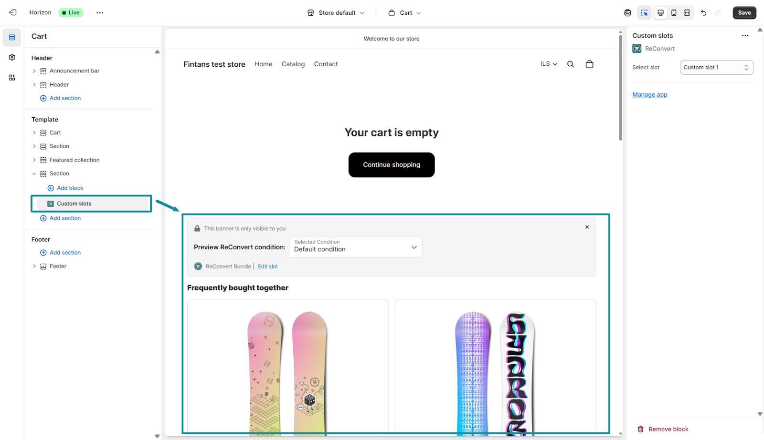Open the Apps sidebar icon
Image resolution: width=764 pixels, height=440 pixels.
pos(12,78)
